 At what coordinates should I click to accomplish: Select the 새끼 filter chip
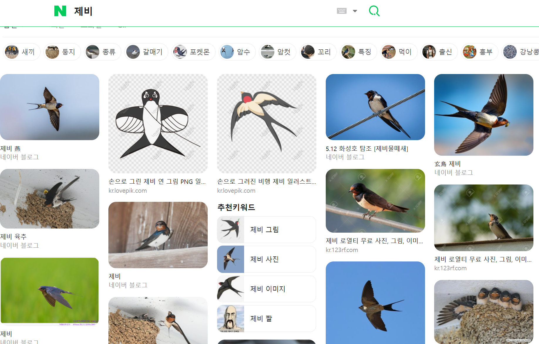click(22, 52)
